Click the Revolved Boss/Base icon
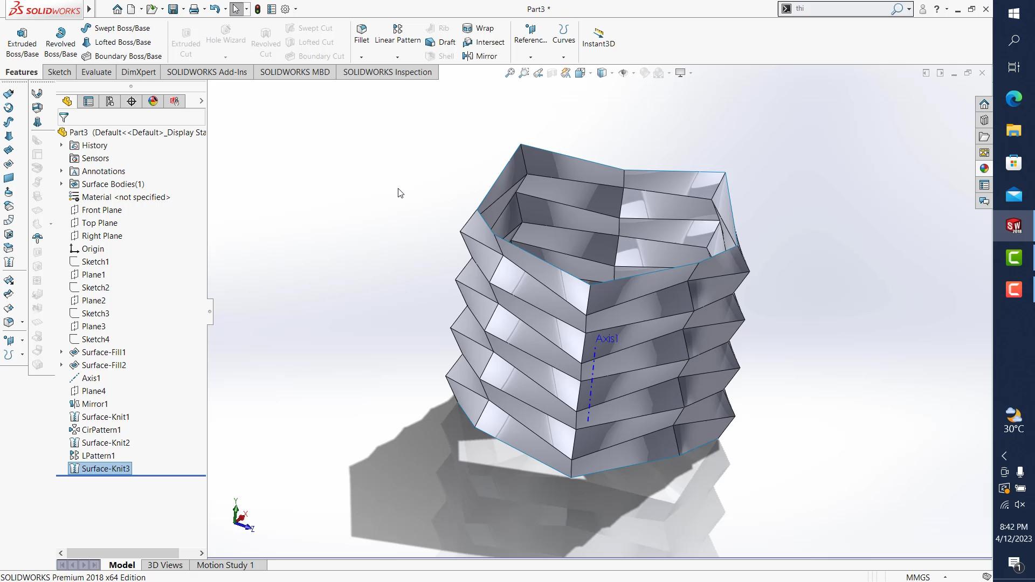The height and width of the screenshot is (582, 1035). coord(60,33)
